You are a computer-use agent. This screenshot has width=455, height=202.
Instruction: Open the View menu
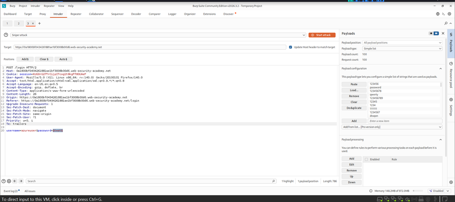click(61, 6)
